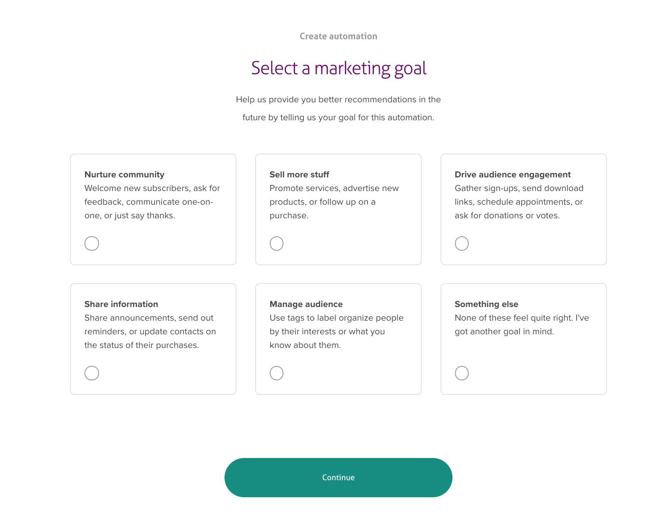Select the Nurture community radio button
The image size is (671, 516).
[92, 244]
